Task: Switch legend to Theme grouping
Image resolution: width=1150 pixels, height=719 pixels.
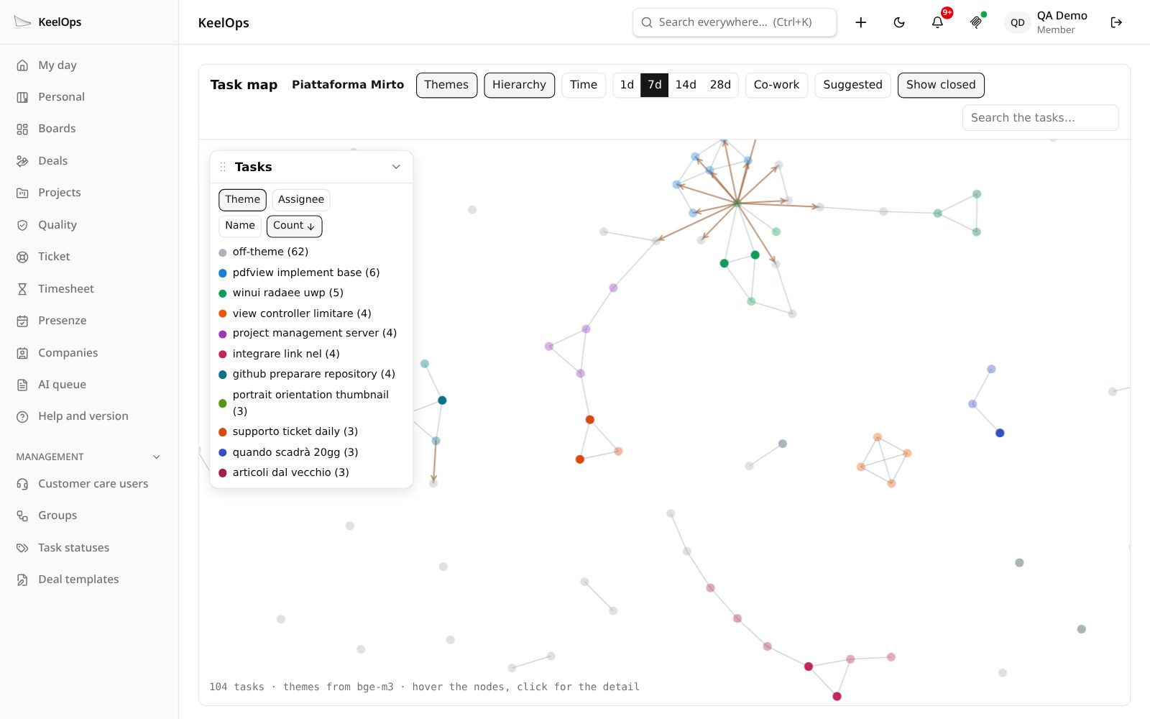Action: pos(242,199)
